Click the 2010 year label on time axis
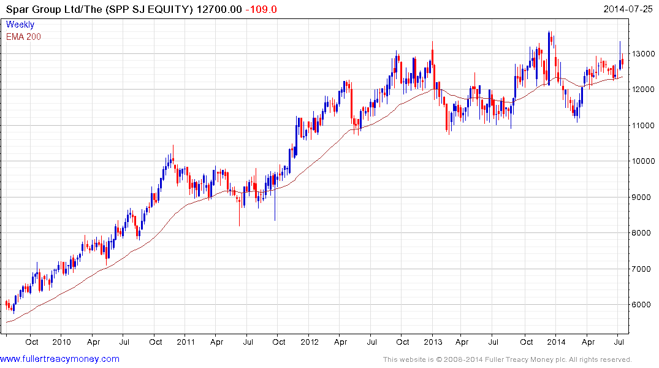The width and height of the screenshot is (659, 368). pos(61,342)
